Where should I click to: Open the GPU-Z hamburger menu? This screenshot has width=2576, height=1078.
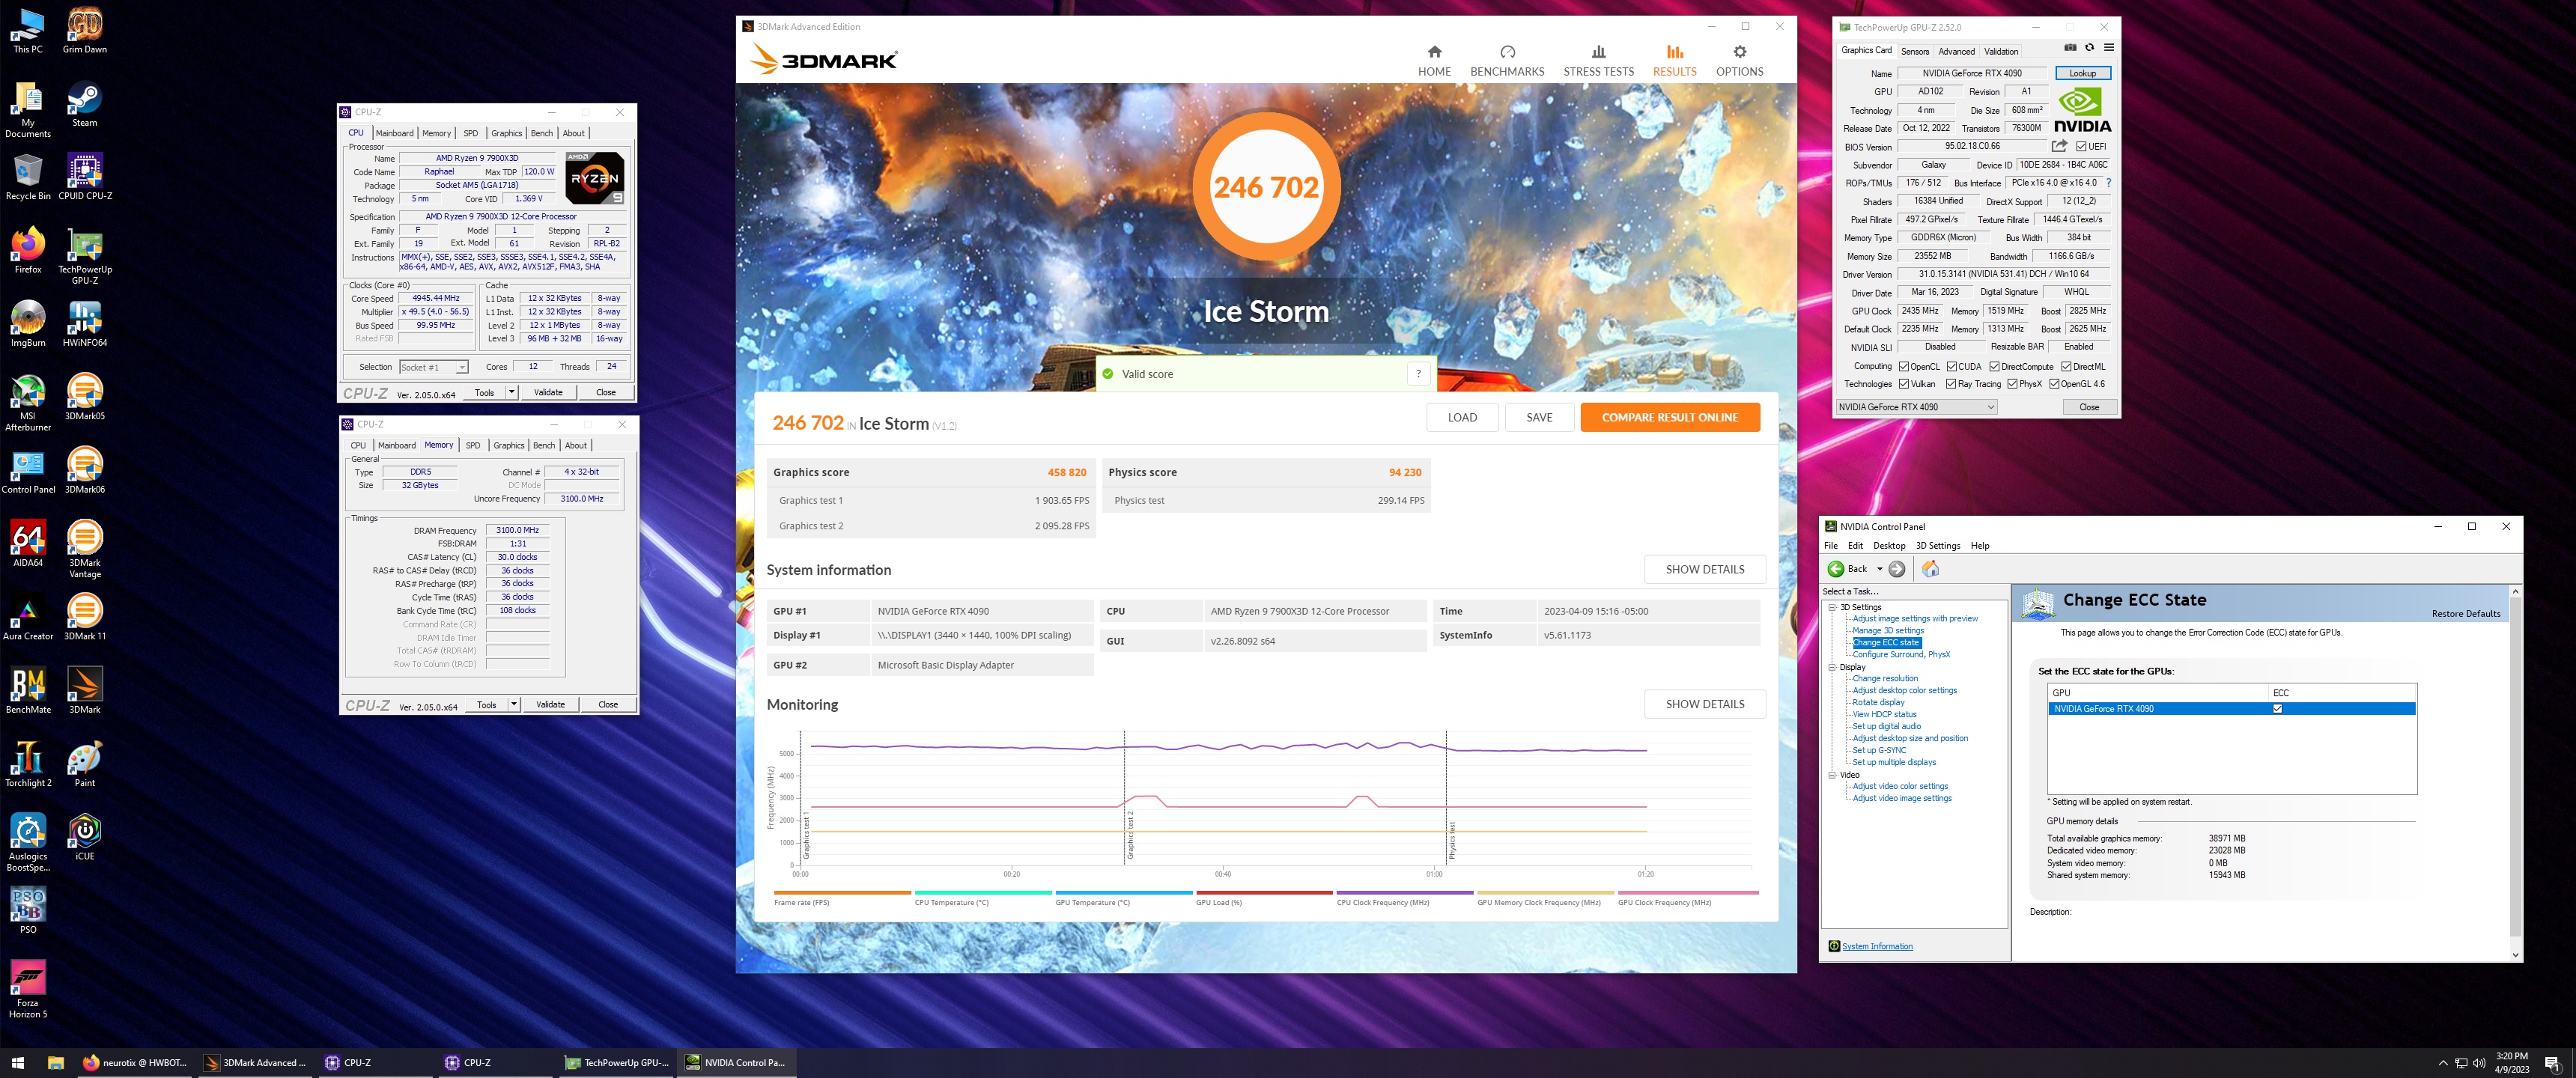click(x=2109, y=48)
